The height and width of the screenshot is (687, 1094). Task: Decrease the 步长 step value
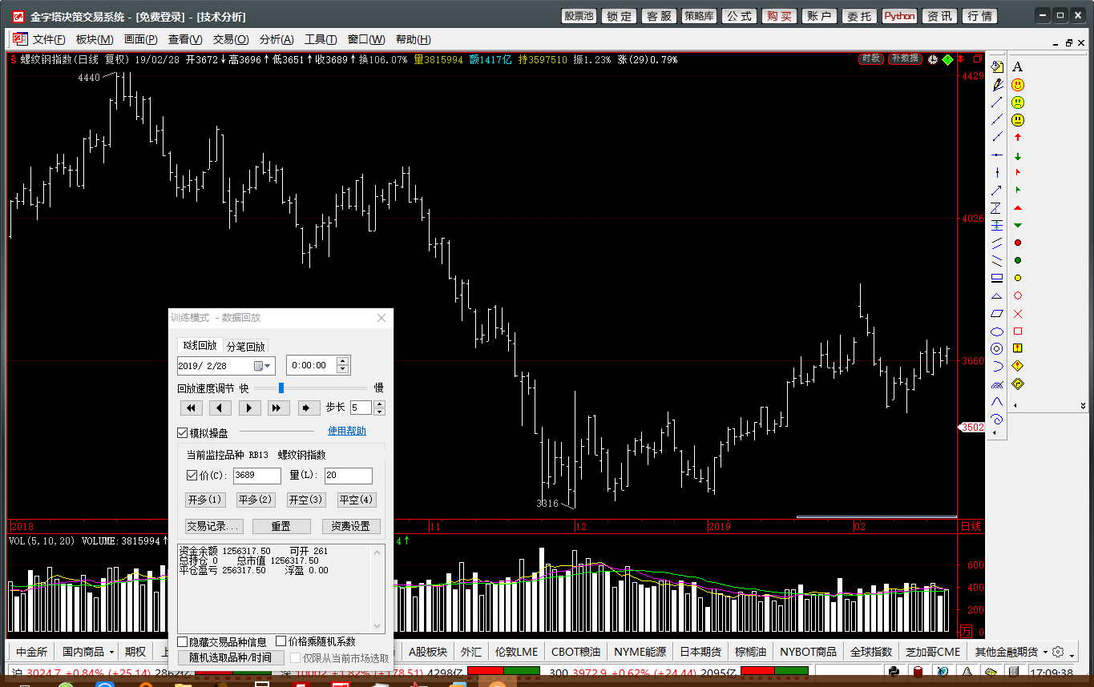(380, 412)
